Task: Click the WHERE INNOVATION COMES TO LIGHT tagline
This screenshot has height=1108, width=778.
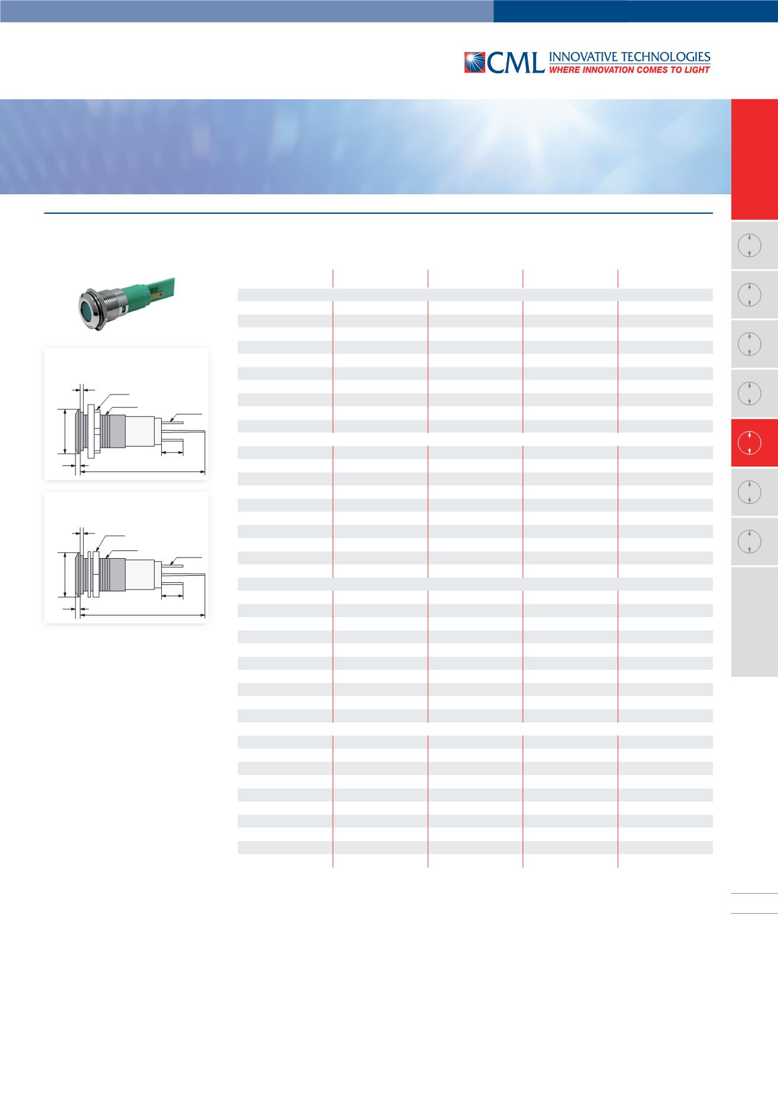Action: (x=629, y=70)
